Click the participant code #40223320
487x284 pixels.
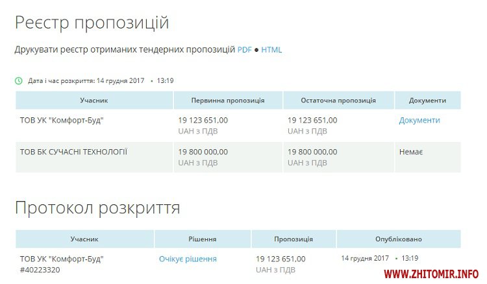point(40,269)
